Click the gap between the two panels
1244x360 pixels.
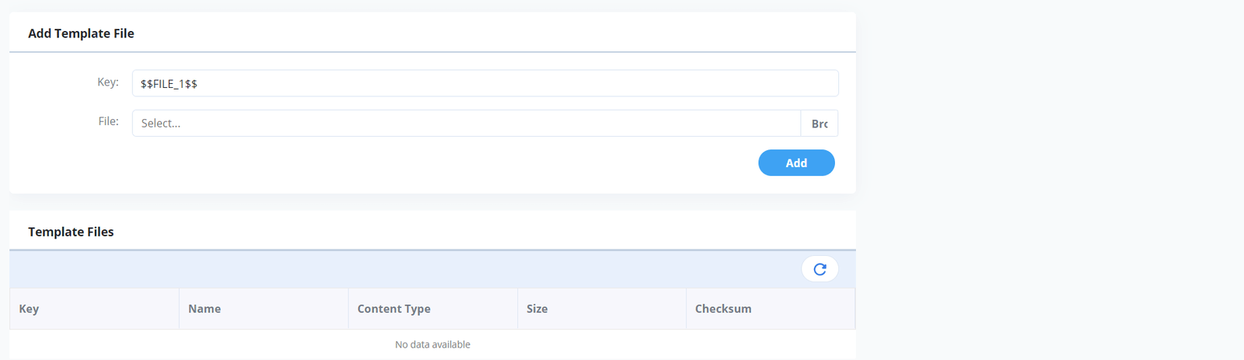432,202
